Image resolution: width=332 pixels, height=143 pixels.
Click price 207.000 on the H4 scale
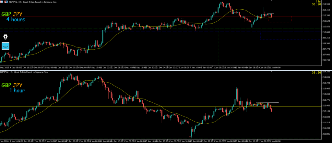tap(326, 55)
